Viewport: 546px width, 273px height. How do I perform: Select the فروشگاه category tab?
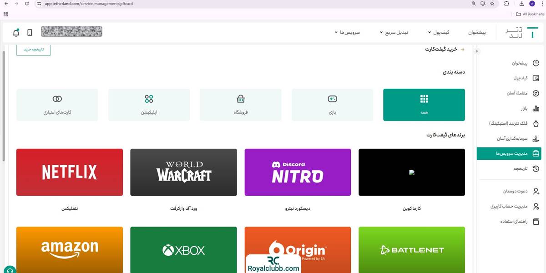(241, 105)
